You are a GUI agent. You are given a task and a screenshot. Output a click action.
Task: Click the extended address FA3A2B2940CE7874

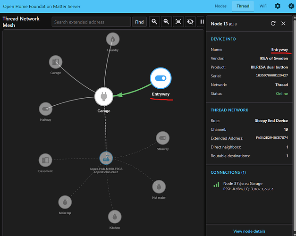(272, 138)
